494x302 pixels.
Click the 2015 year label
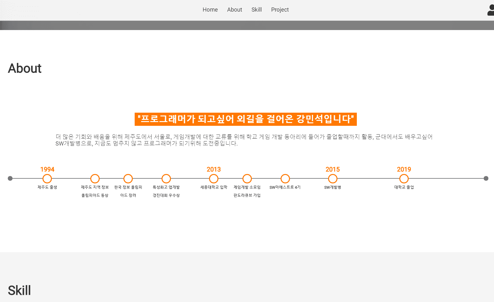(333, 169)
